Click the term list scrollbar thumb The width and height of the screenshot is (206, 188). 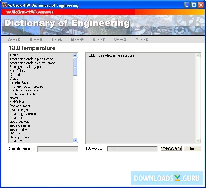tap(75, 67)
